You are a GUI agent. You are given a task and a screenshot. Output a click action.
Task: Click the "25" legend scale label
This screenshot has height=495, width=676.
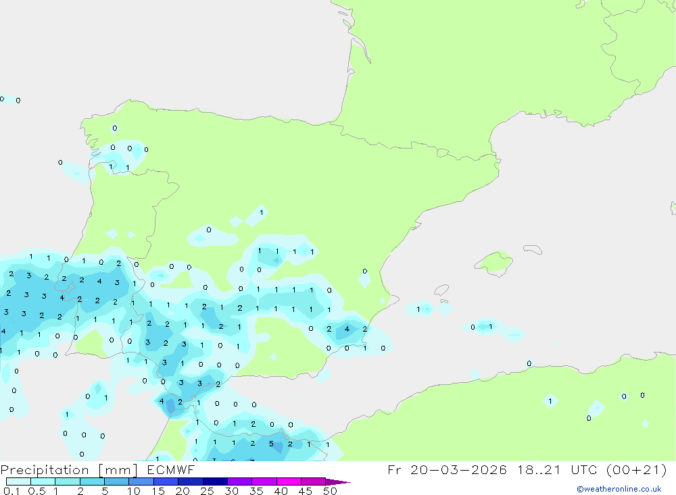tap(208, 491)
